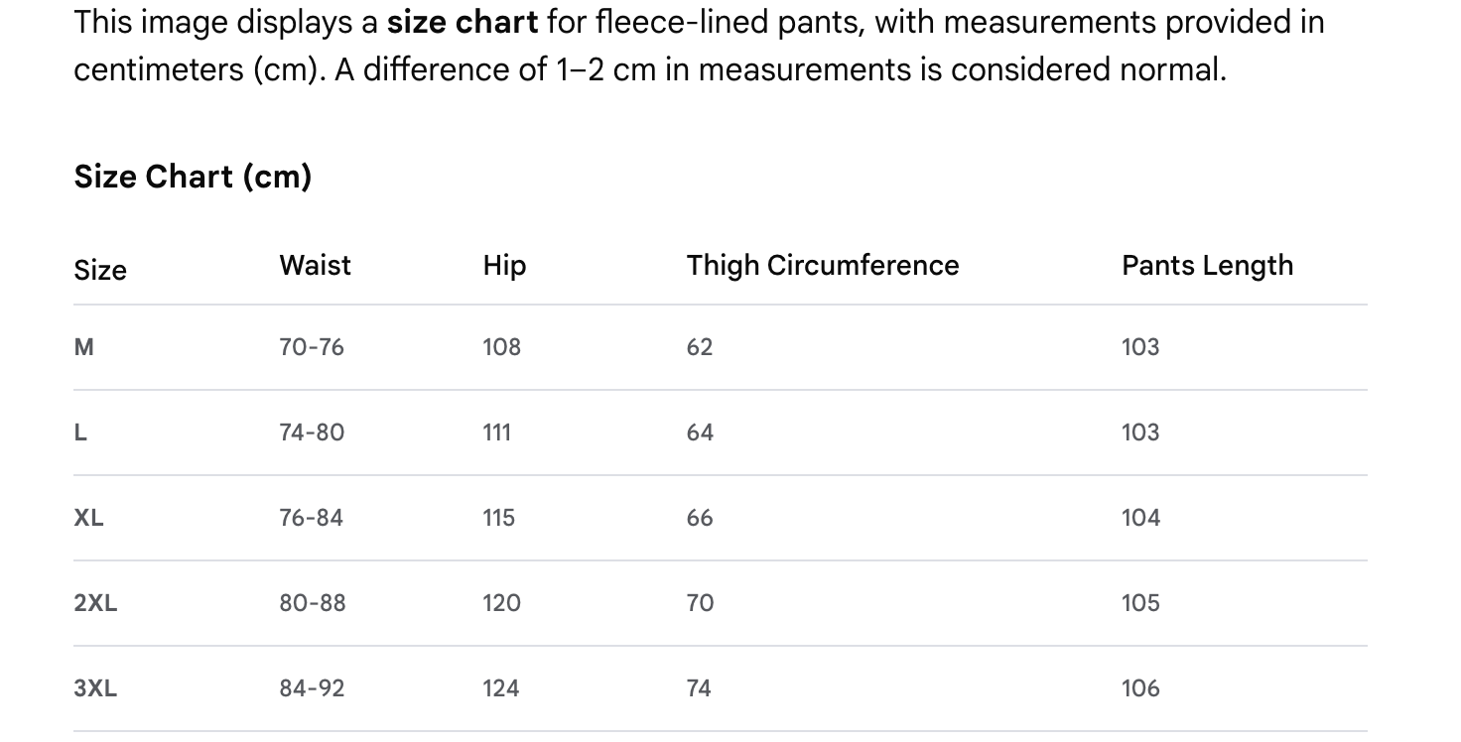Select the XL size row label
Image resolution: width=1461 pixels, height=742 pixels.
[88, 518]
